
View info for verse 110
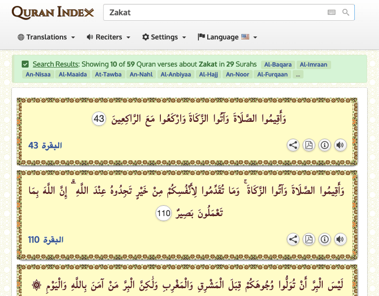coord(324,239)
